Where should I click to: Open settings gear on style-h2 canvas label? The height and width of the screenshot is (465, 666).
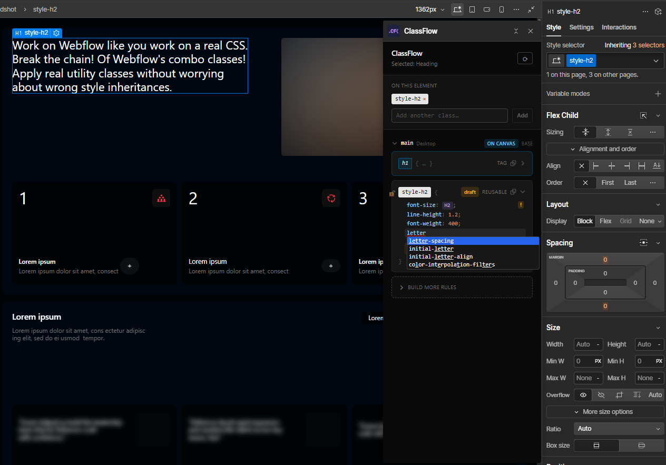(56, 33)
